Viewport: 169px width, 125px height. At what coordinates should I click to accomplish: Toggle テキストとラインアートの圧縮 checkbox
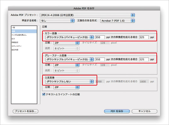click(44, 94)
